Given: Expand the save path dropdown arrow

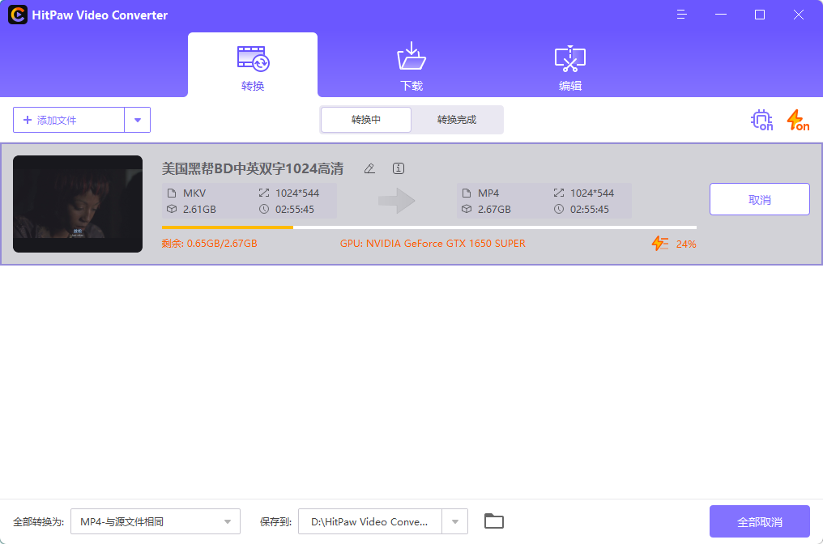Looking at the screenshot, I should click(455, 521).
